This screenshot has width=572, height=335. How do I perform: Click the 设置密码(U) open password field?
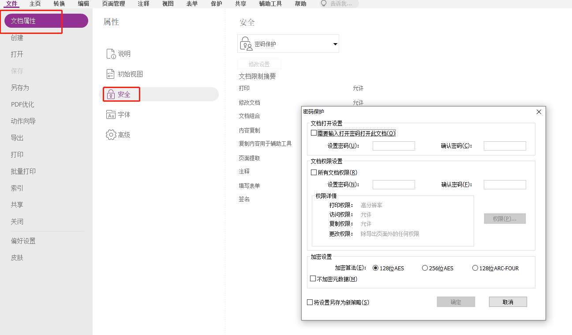[x=394, y=146]
